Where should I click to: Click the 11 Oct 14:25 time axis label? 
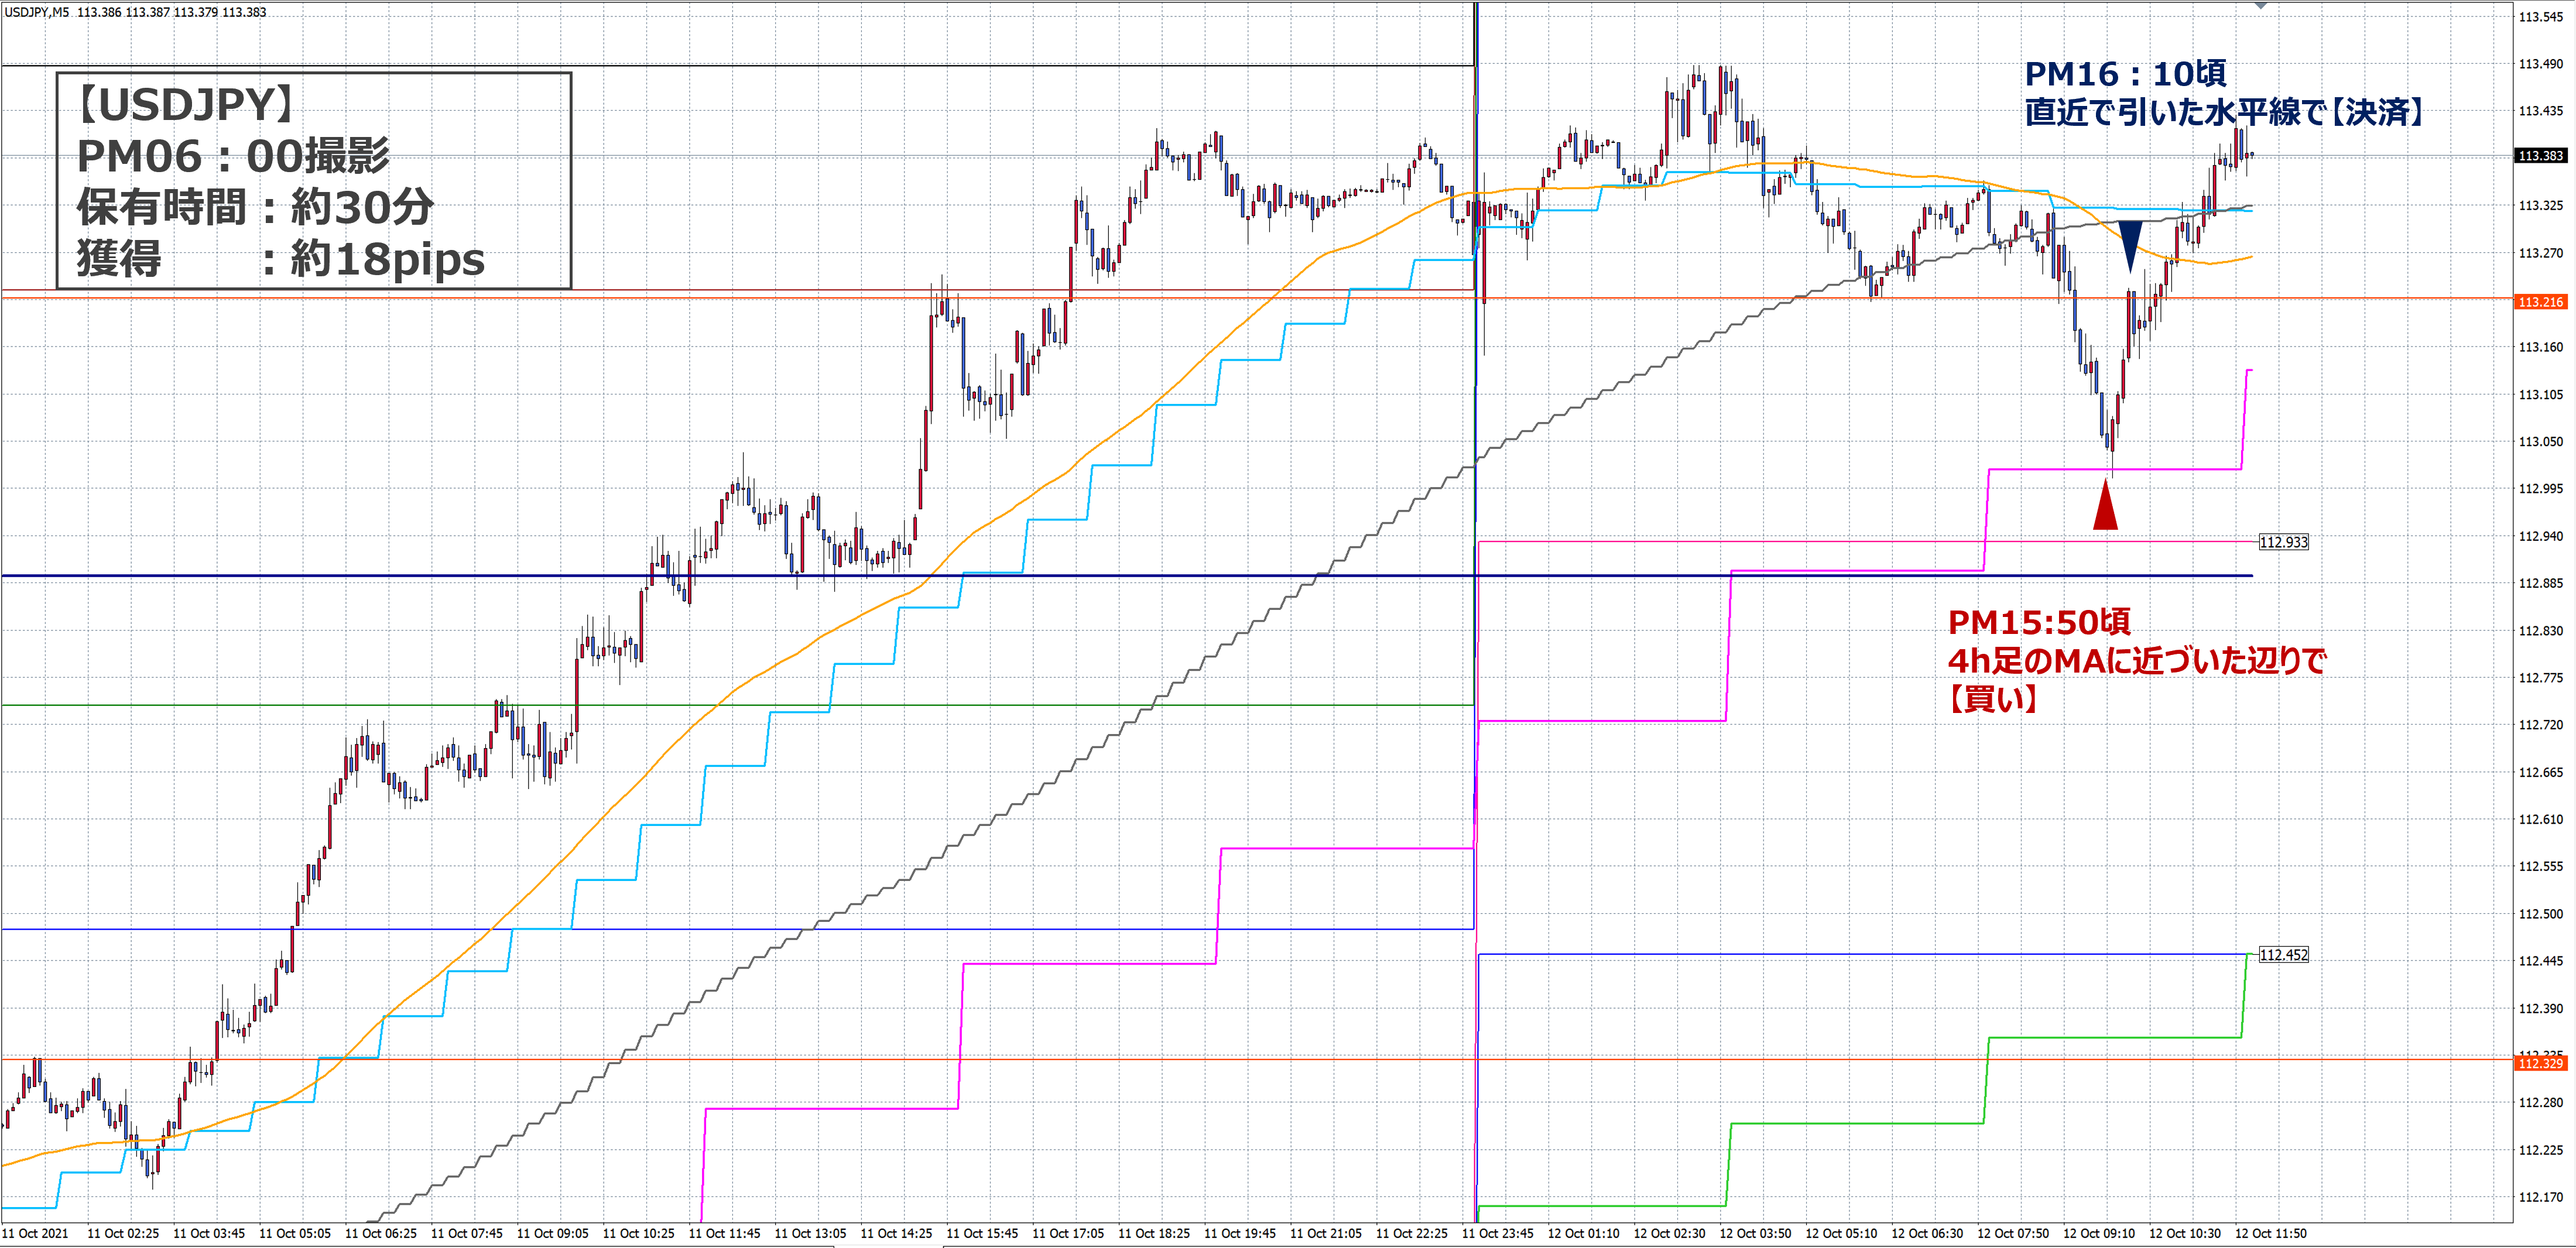click(x=896, y=1233)
